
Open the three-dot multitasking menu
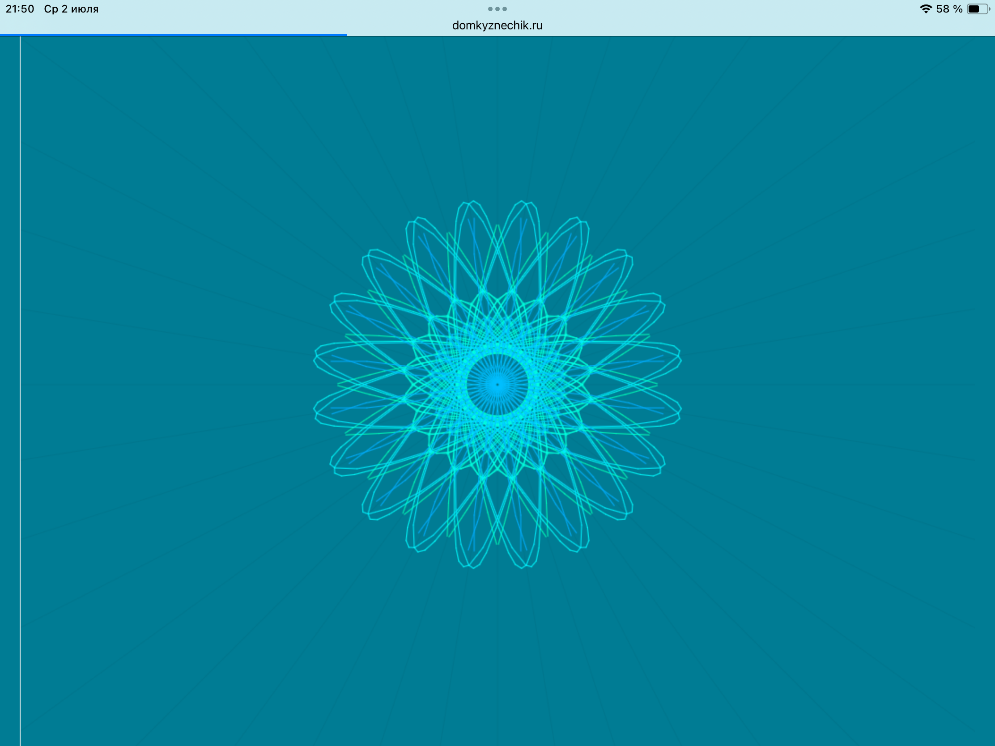497,9
